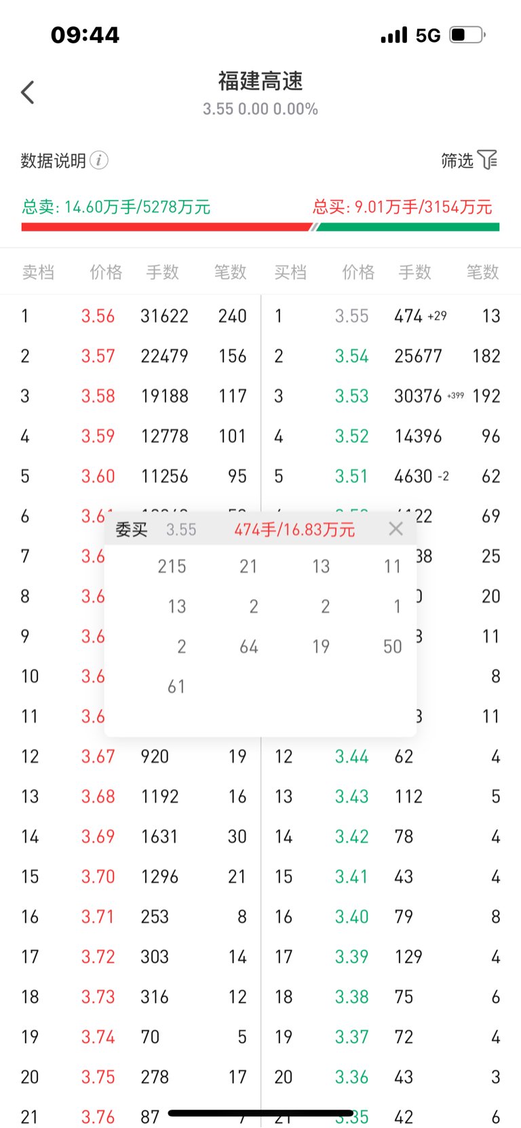
Task: Tap sell volume 22479
Action: click(165, 356)
